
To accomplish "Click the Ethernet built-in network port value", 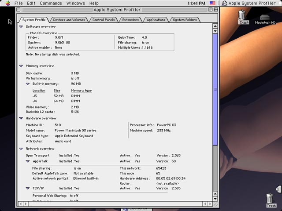I will [86, 178].
